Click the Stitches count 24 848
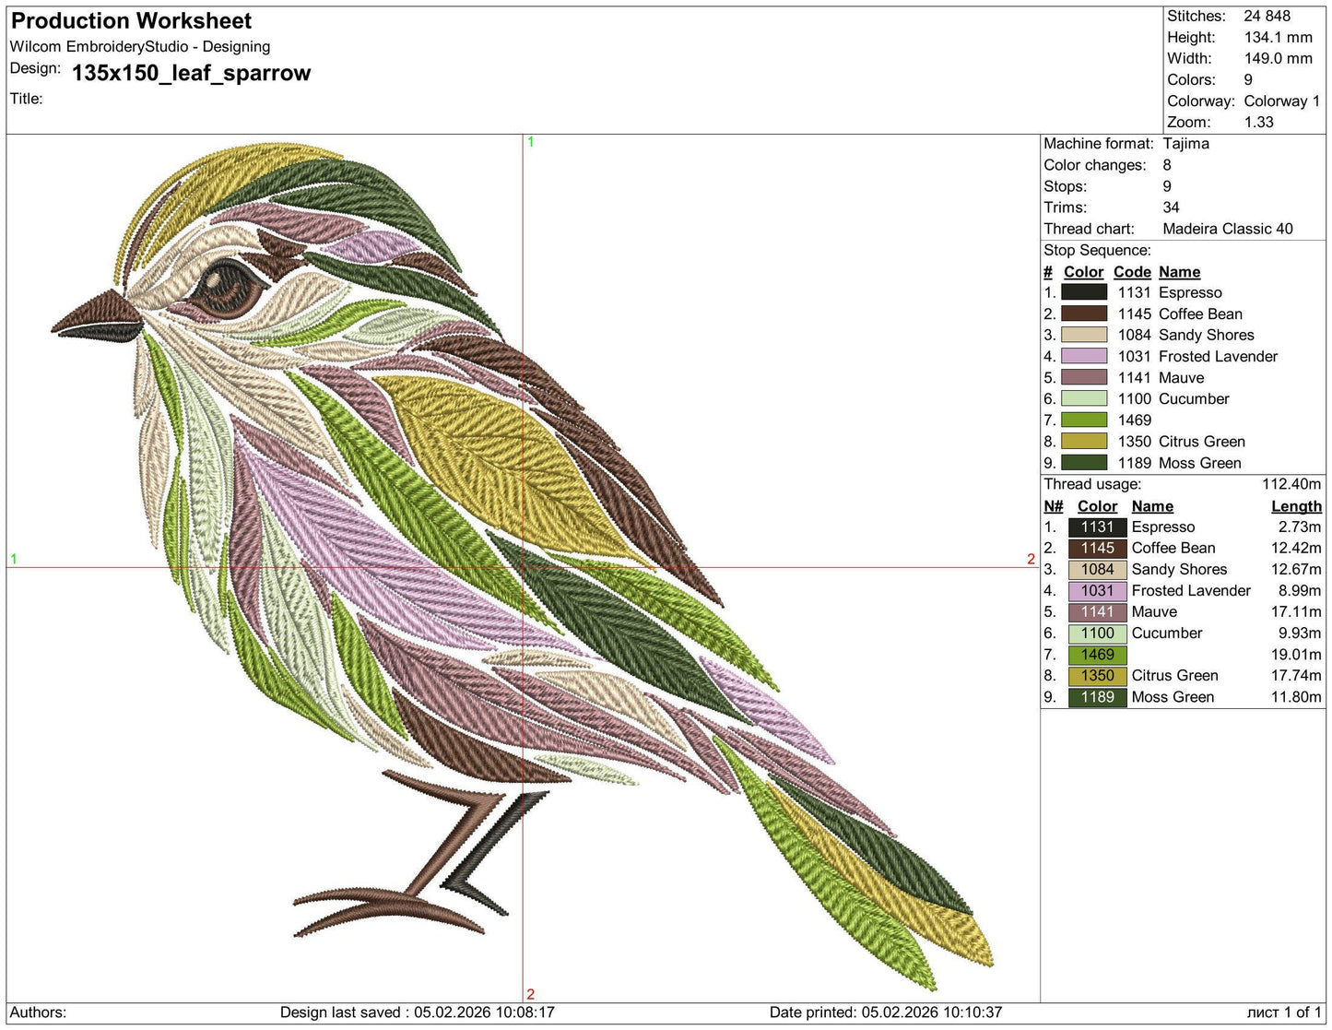Image resolution: width=1332 pixels, height=1030 pixels. (1267, 16)
